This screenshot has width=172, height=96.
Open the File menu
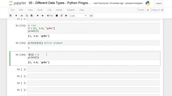pos(12,10)
